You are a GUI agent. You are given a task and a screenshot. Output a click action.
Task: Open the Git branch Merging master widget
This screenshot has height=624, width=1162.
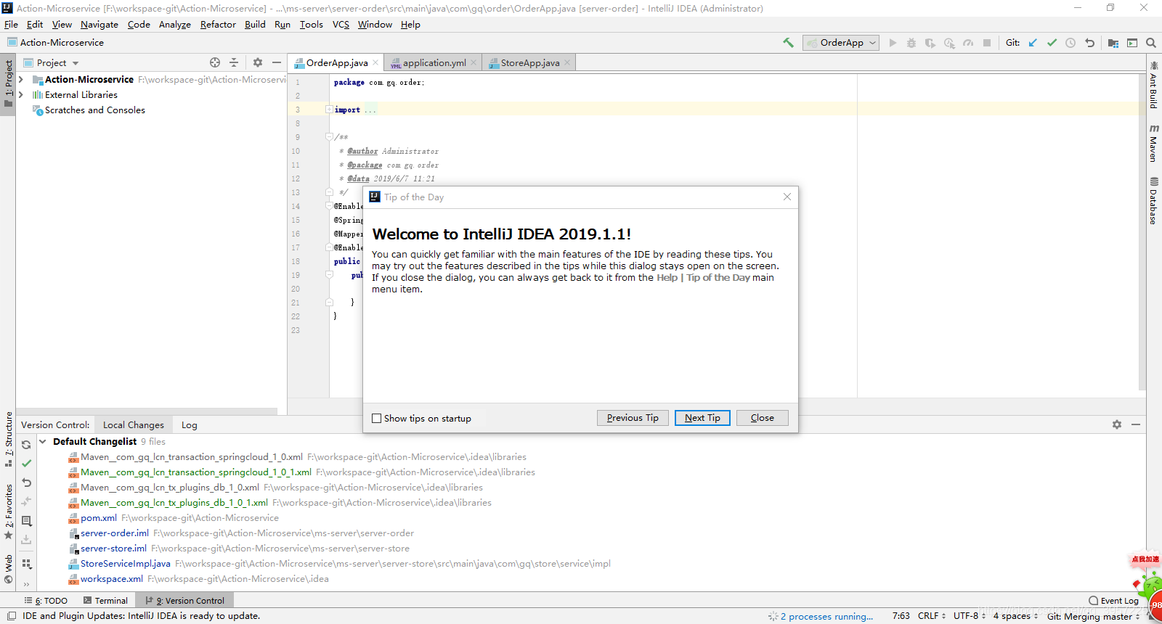click(1093, 616)
